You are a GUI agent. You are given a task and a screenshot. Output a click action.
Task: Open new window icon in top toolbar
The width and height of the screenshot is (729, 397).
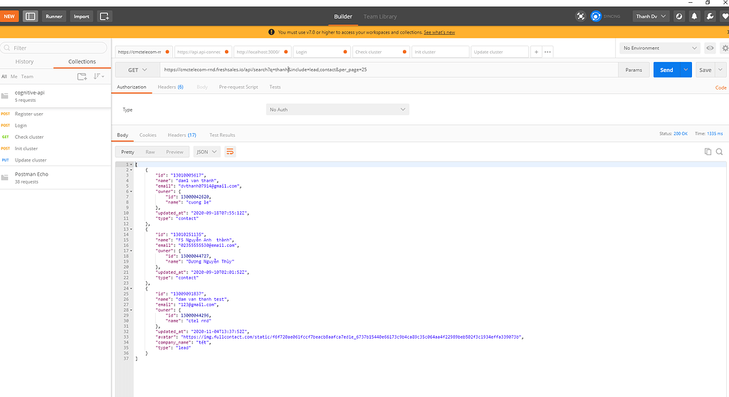point(105,16)
